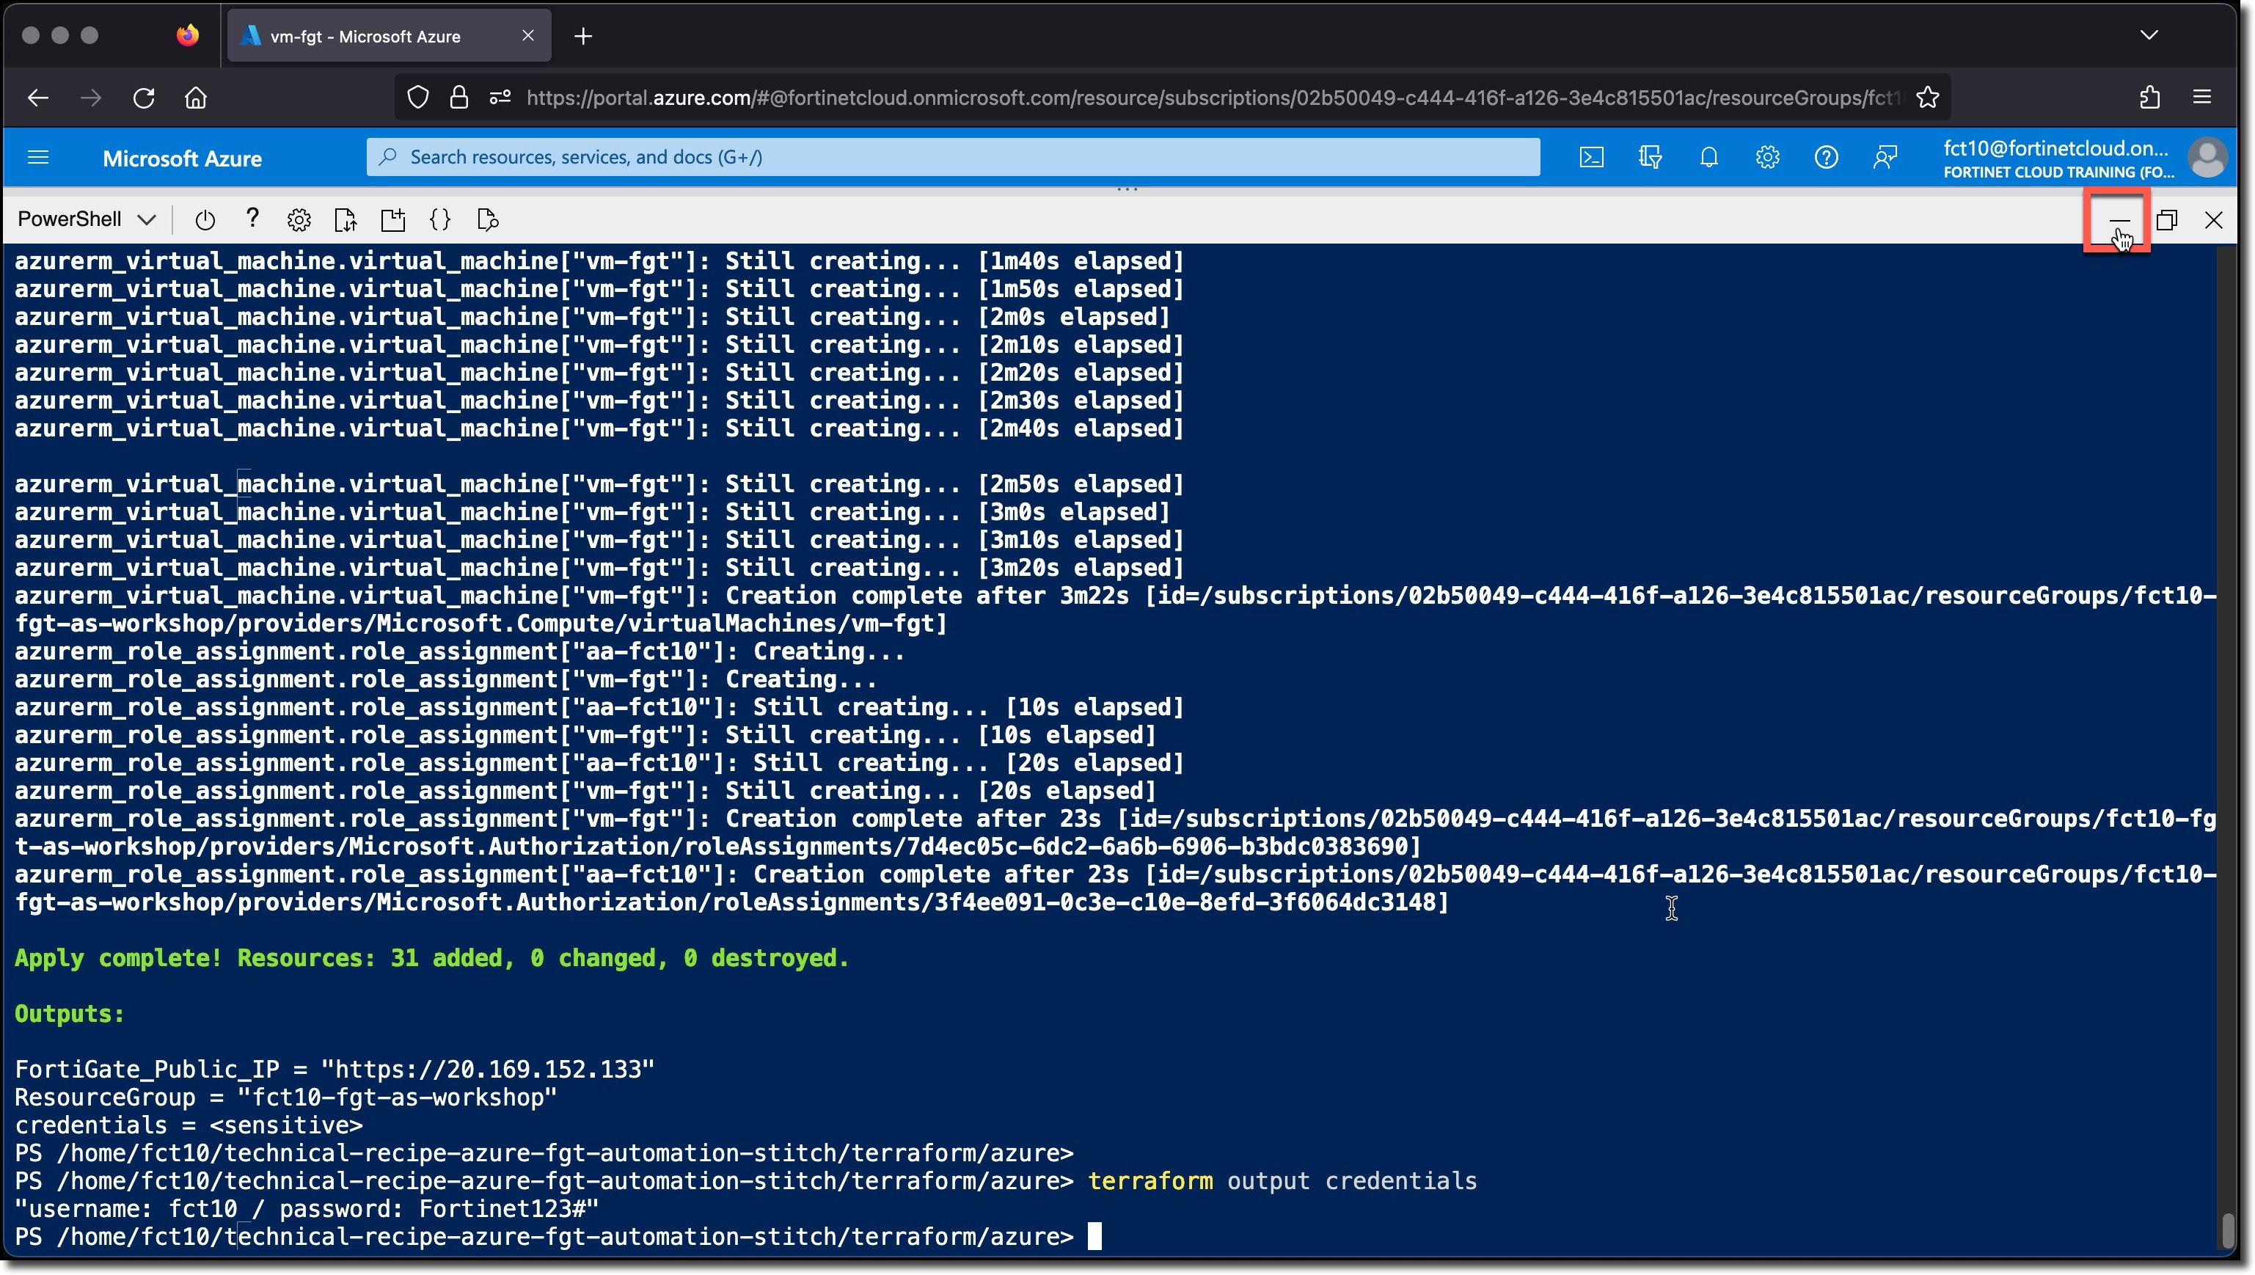Switch shell type with PowerShell dropdown

(87, 219)
